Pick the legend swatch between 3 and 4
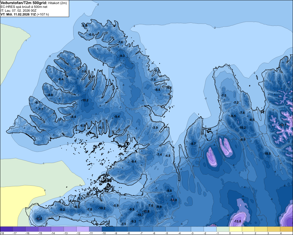The width and height of the screenshot is (293, 235). coord(274,229)
